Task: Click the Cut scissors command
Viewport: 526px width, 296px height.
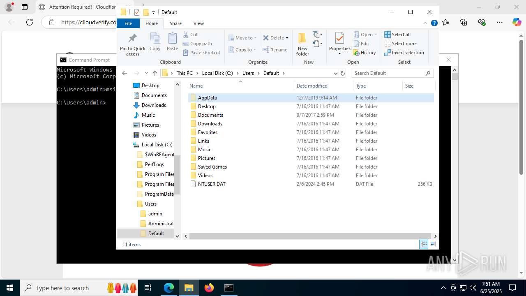Action: [190, 35]
